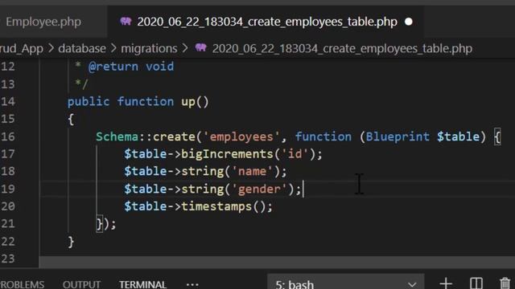
Task: Click the horizontal scrollbar under the editor
Action: click(277, 263)
